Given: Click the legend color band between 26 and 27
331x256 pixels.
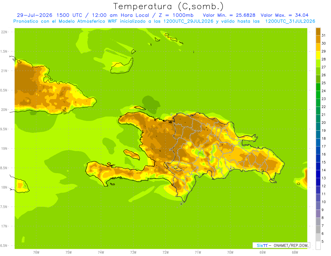Looking at the screenshot, I should pos(318,71).
